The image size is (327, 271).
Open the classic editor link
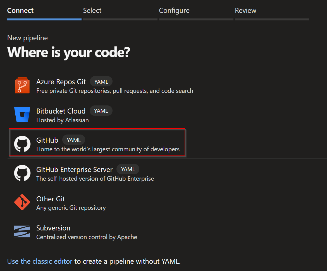point(40,261)
